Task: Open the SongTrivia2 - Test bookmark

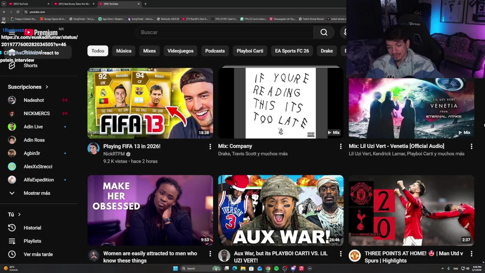Action: (82, 19)
